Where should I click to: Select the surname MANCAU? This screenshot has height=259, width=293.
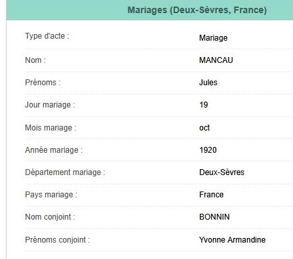tap(216, 60)
